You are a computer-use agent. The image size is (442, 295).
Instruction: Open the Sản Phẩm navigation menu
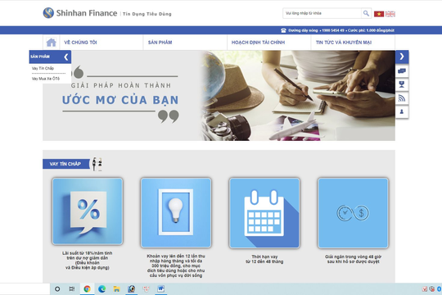[x=160, y=43]
